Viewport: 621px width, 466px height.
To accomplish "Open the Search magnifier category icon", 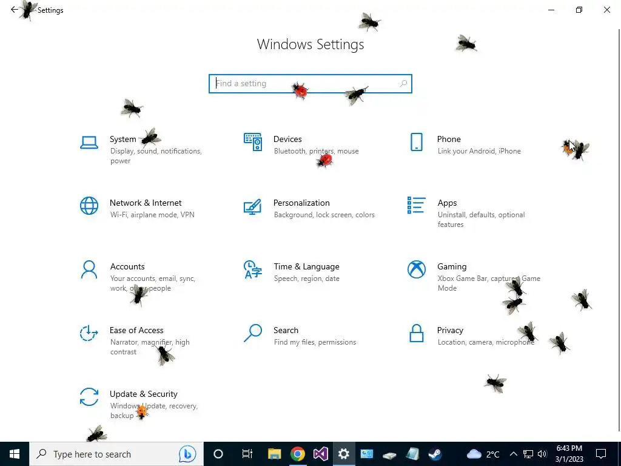I will click(x=253, y=333).
